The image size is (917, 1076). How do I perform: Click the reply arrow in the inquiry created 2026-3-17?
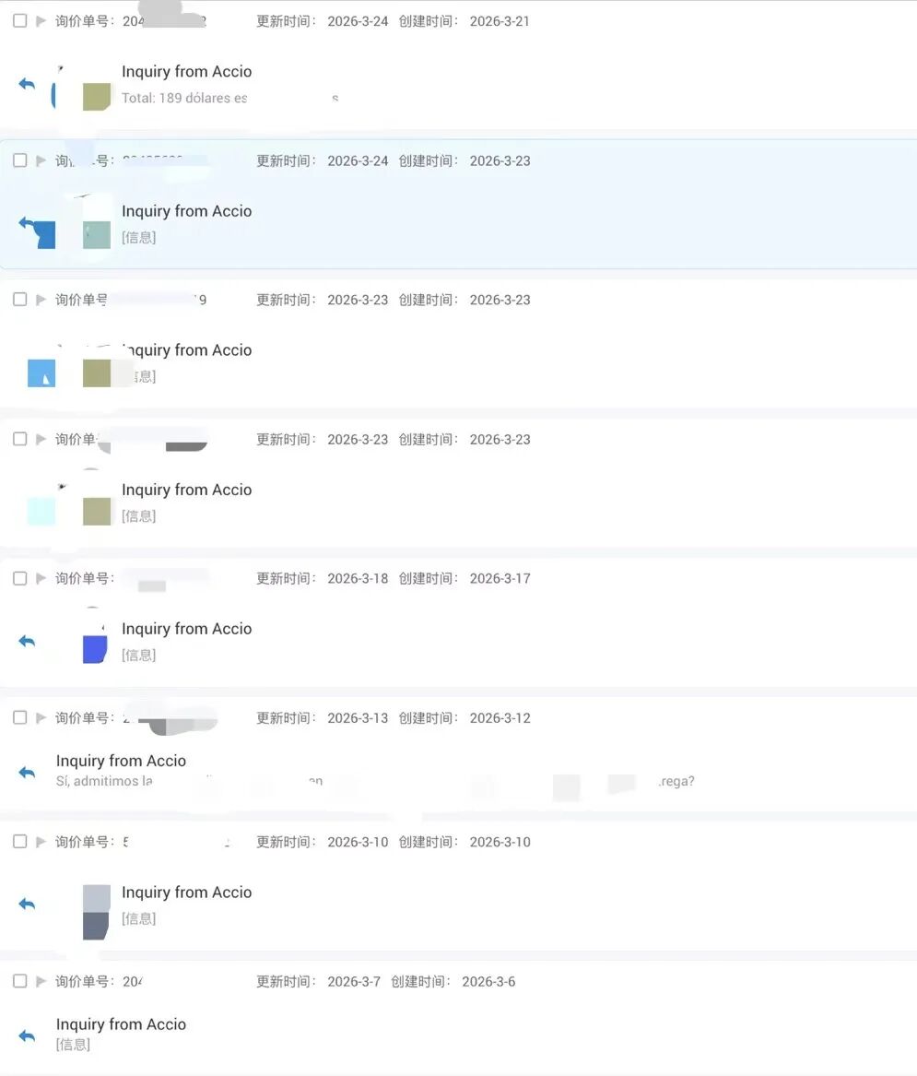pyautogui.click(x=27, y=641)
